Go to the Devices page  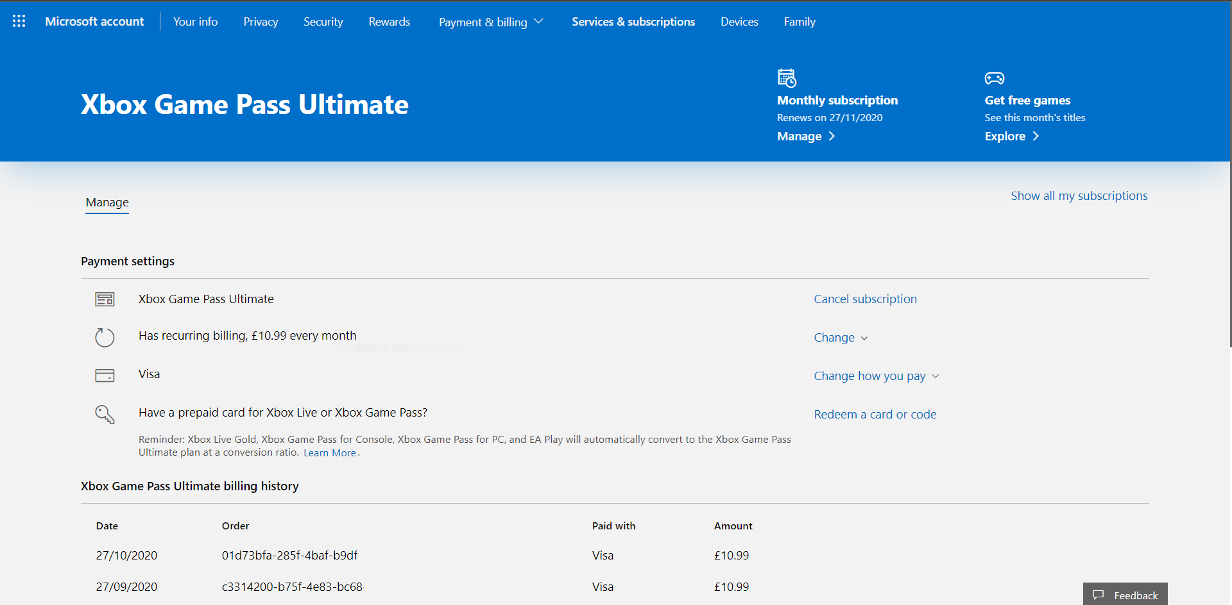click(739, 22)
